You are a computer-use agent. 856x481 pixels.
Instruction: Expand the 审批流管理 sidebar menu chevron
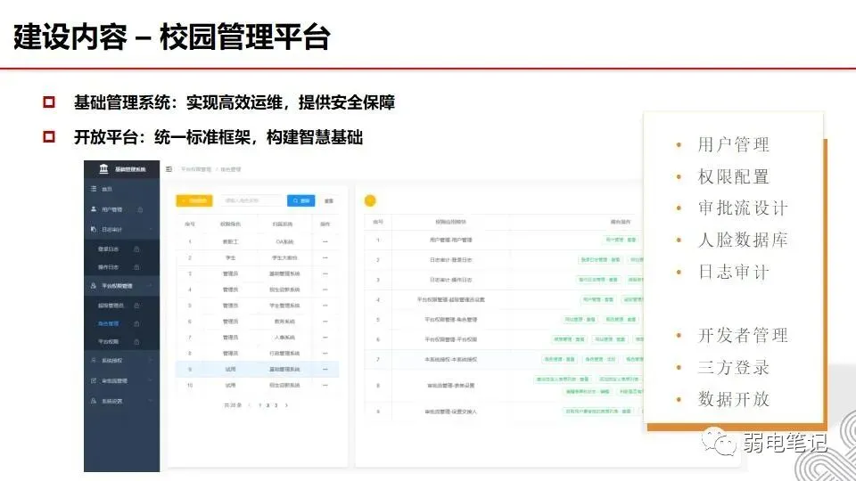tap(151, 380)
